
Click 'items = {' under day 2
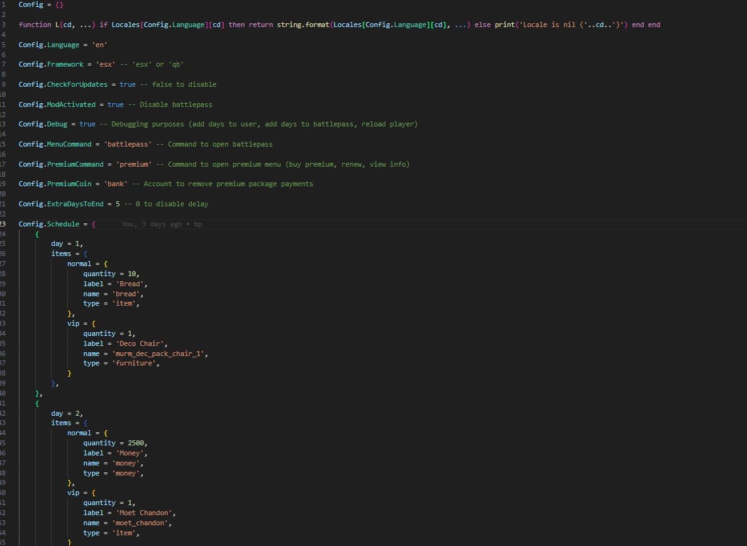[x=69, y=423]
